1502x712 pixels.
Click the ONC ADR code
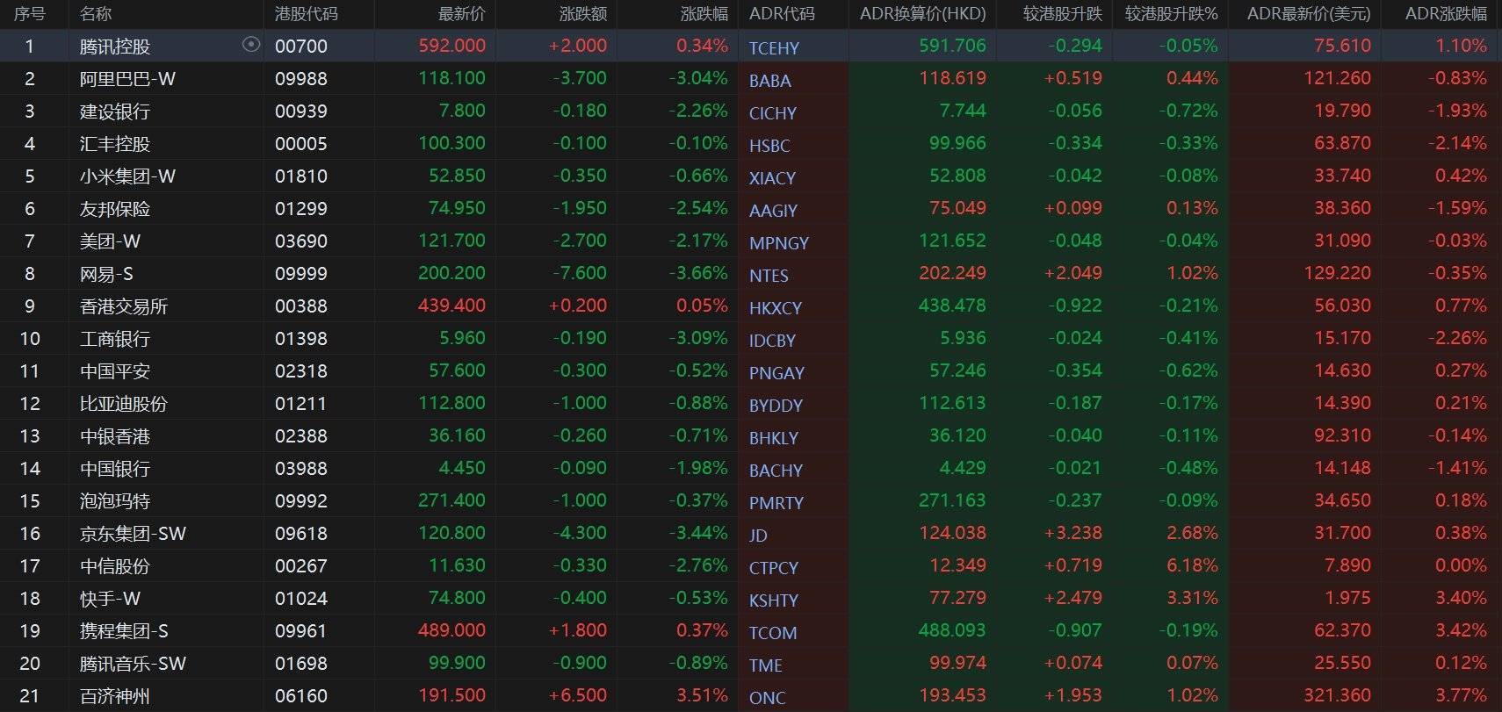[767, 698]
